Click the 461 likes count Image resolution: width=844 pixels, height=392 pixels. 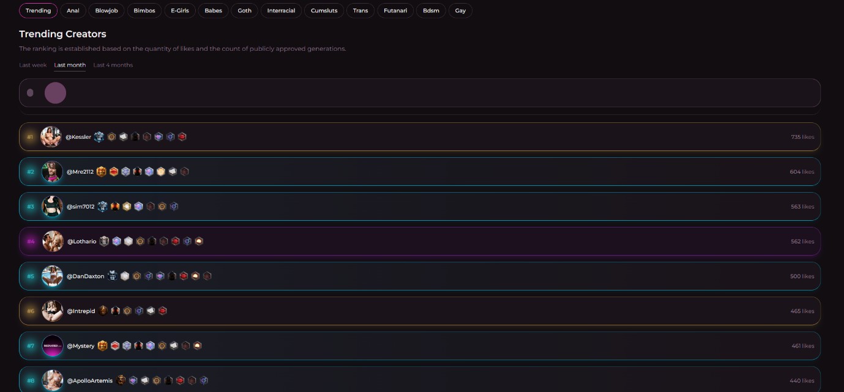point(803,346)
